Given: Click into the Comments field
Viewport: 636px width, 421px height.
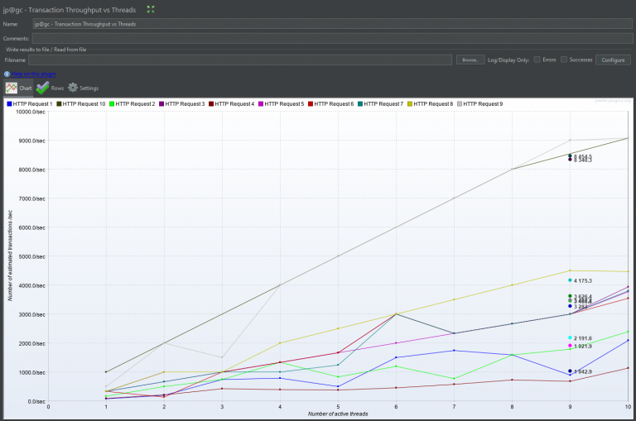Looking at the screenshot, I should [331, 38].
